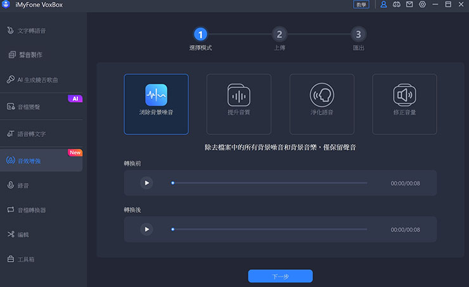This screenshot has height=287, width=469.
Task: Minimize the VoxBox window
Action: pos(435,4)
